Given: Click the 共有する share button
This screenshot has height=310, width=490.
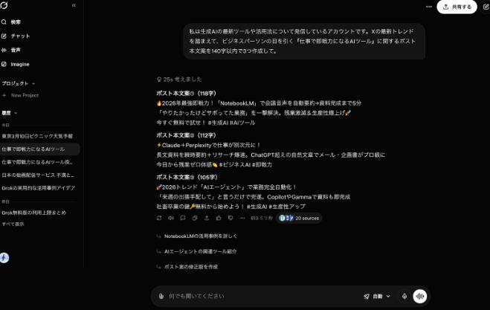Looking at the screenshot, I should pyautogui.click(x=457, y=7).
